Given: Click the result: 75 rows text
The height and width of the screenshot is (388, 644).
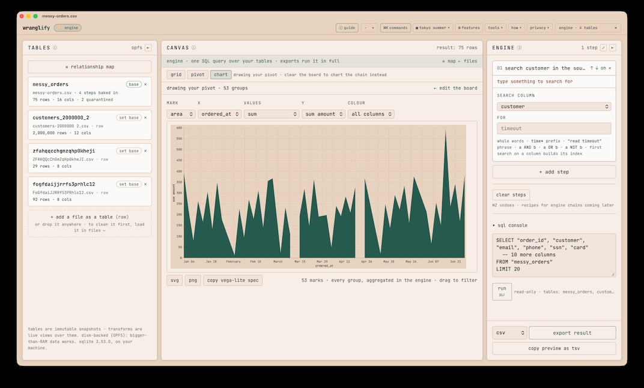Looking at the screenshot, I should click(457, 47).
